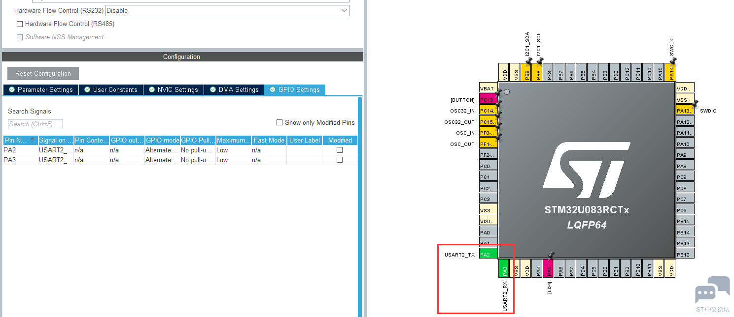Click PA0 pin on chip

pyautogui.click(x=488, y=232)
